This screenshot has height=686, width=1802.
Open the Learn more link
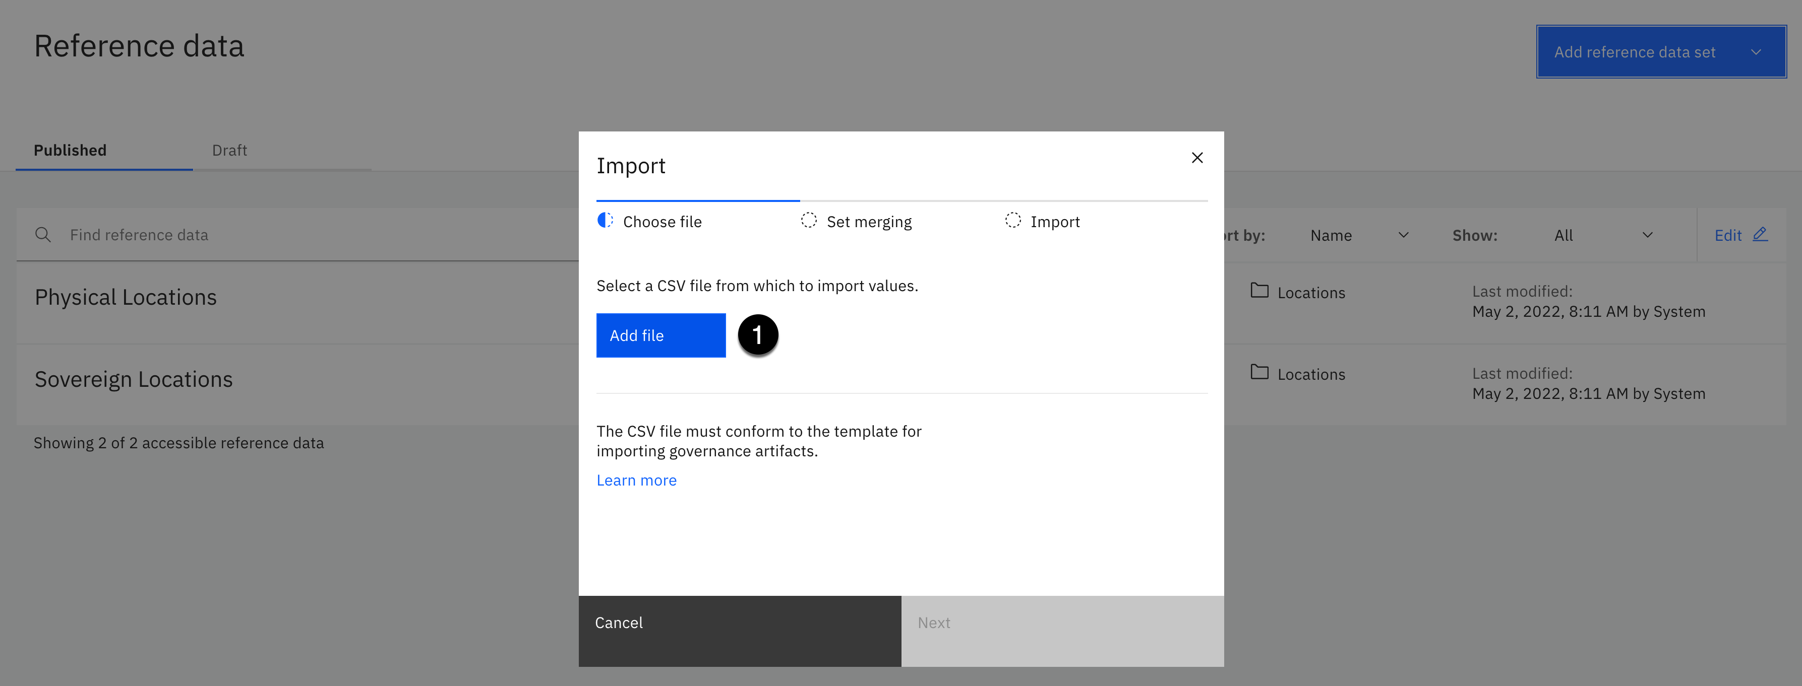(636, 481)
